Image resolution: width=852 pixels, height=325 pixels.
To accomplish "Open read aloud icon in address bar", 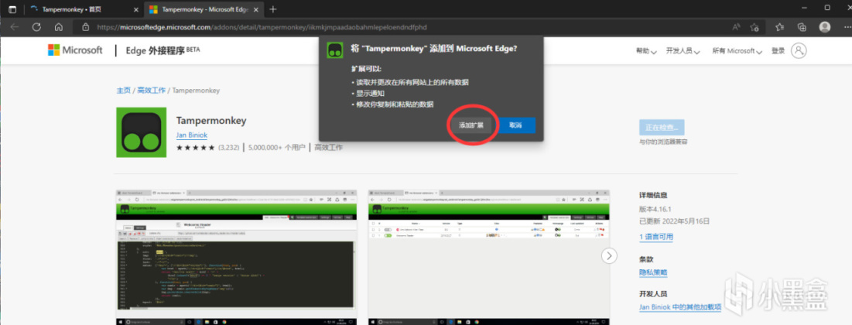I will (736, 26).
